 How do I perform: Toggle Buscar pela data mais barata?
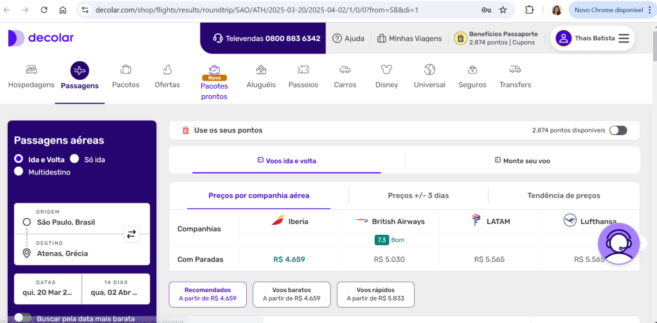tap(22, 318)
